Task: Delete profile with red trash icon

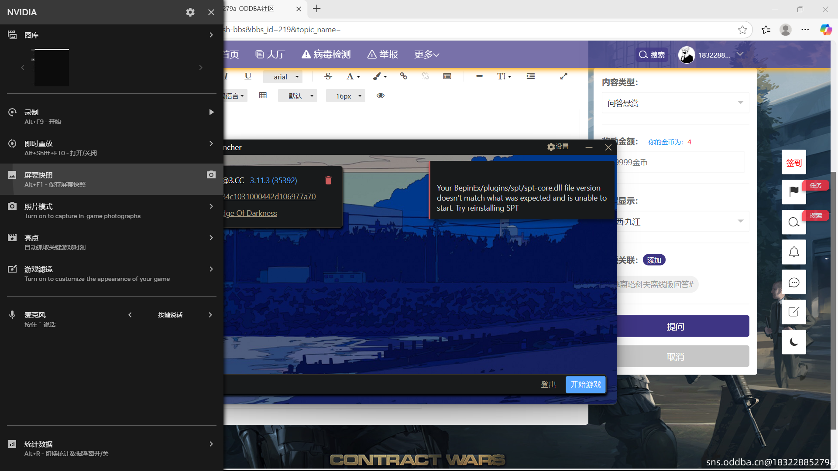Action: [x=328, y=180]
